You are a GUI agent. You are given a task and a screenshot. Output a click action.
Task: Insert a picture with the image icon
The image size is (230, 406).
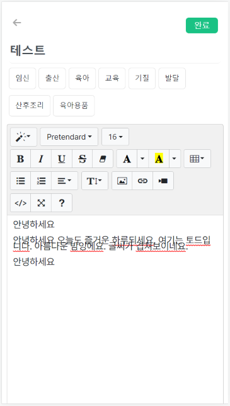point(122,181)
